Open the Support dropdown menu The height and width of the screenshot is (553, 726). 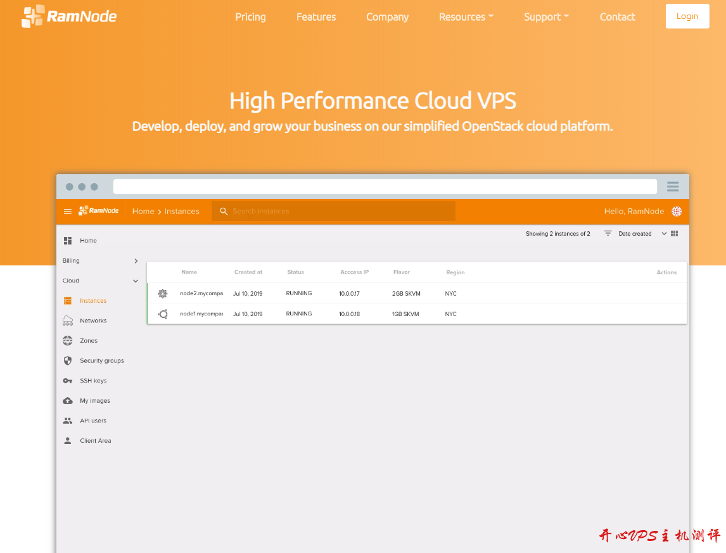(546, 17)
